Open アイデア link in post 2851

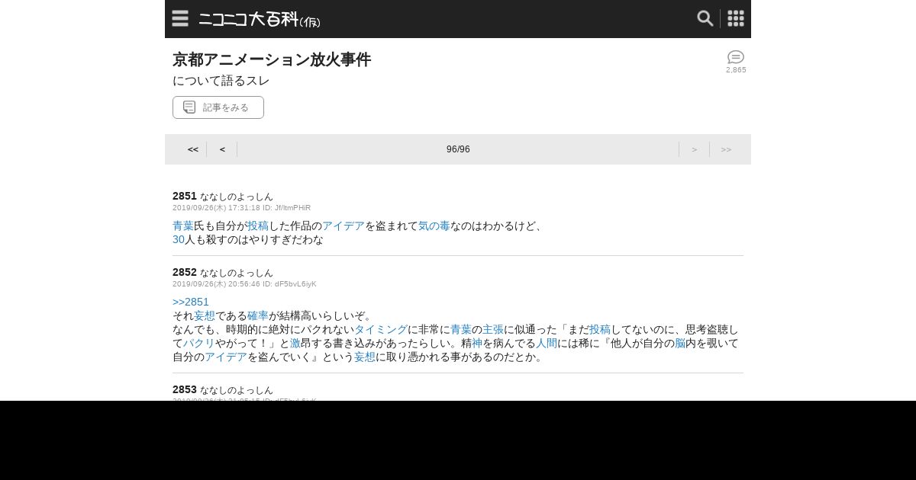(343, 226)
